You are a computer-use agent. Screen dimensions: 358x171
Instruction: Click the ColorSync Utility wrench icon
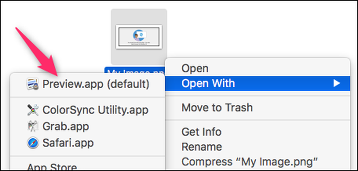click(33, 110)
